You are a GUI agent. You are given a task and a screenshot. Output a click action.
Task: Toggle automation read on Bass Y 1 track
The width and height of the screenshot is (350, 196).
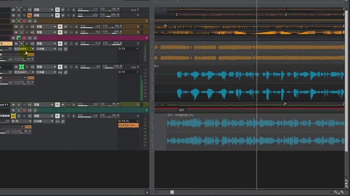(57, 105)
